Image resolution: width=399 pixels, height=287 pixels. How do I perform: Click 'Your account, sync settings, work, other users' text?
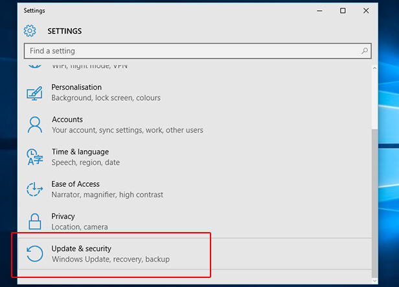coord(128,130)
